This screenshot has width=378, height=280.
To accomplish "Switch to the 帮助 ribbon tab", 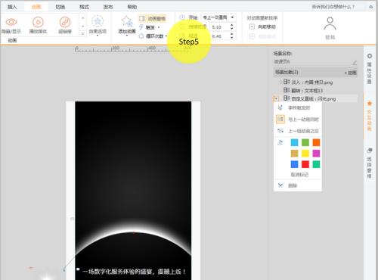I will [132, 7].
